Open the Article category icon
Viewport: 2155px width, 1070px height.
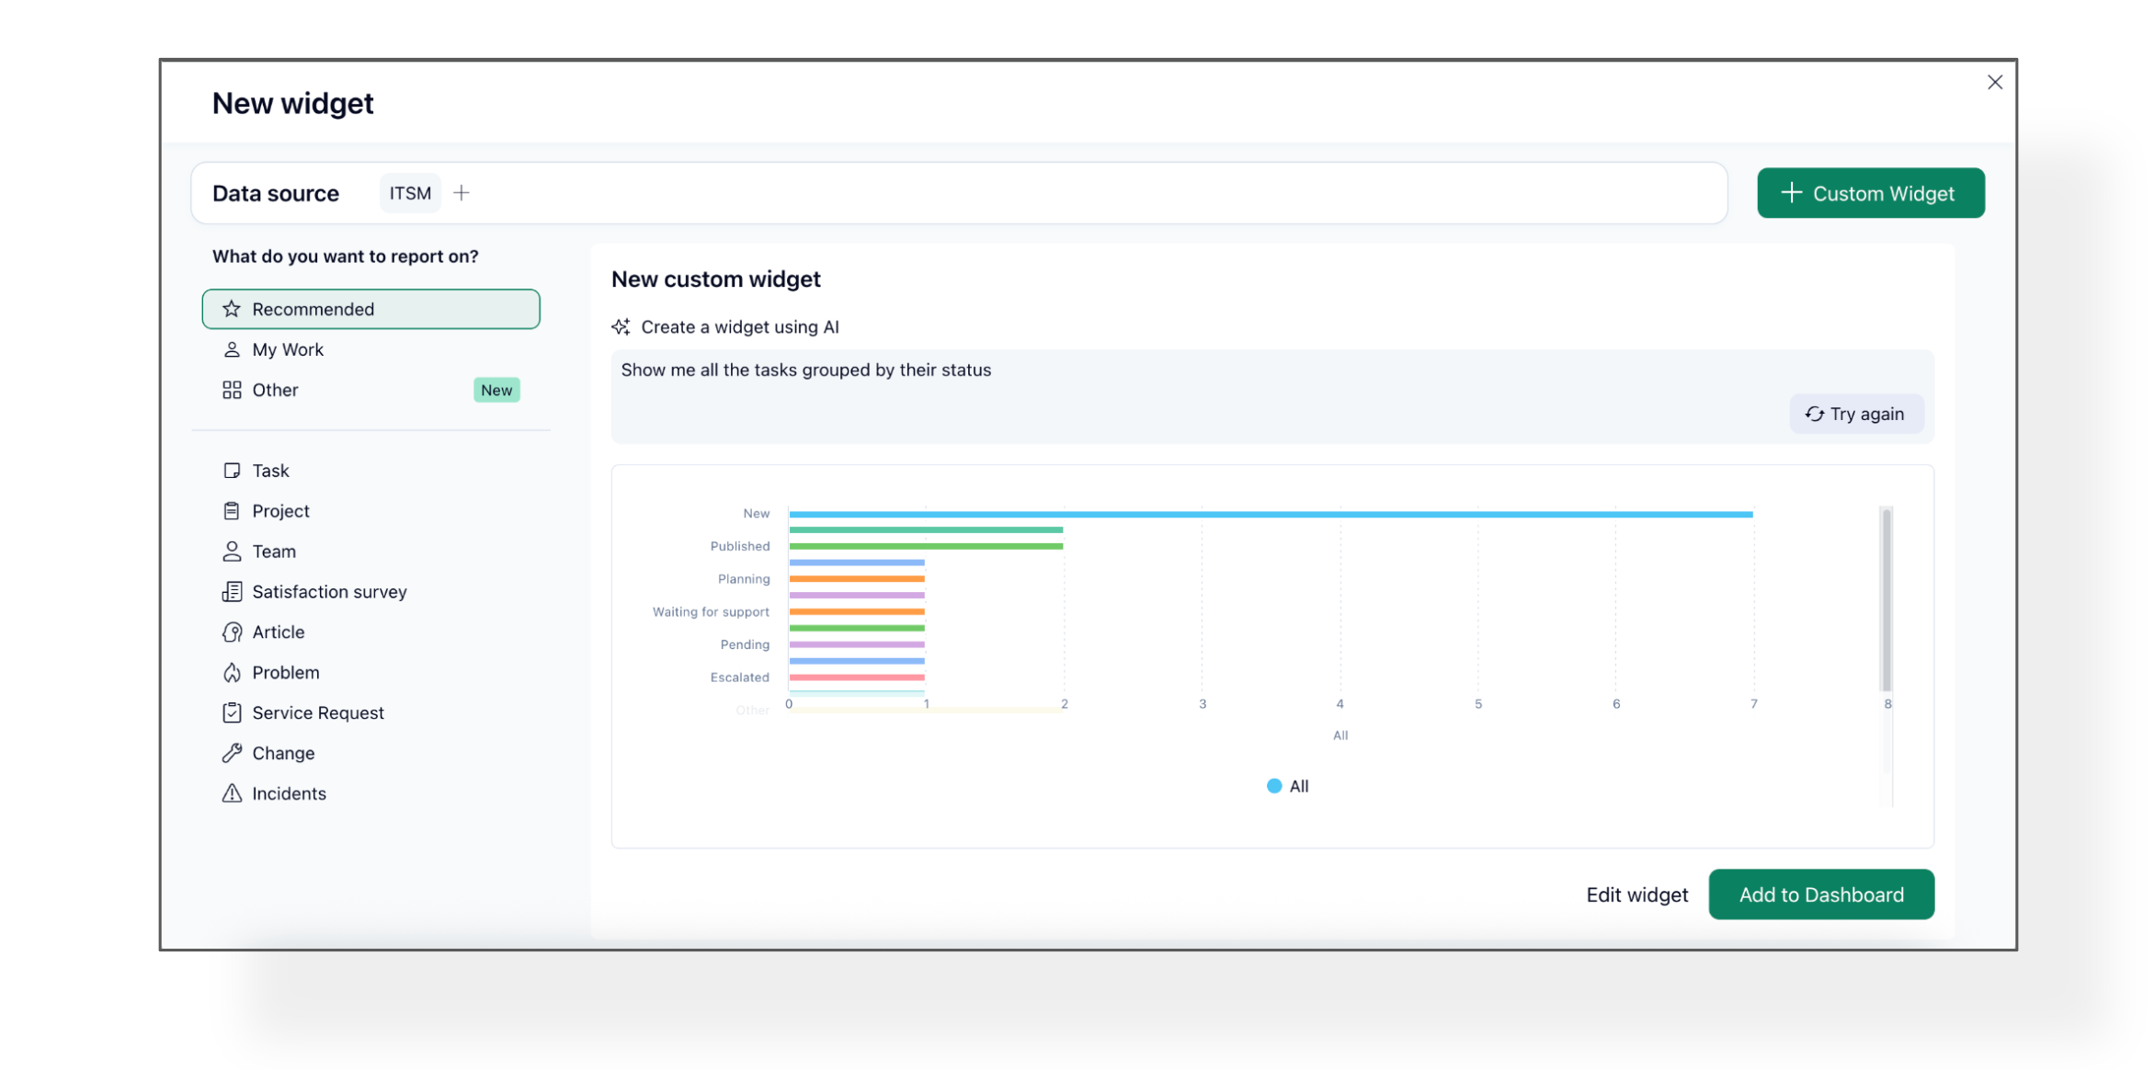(x=232, y=632)
